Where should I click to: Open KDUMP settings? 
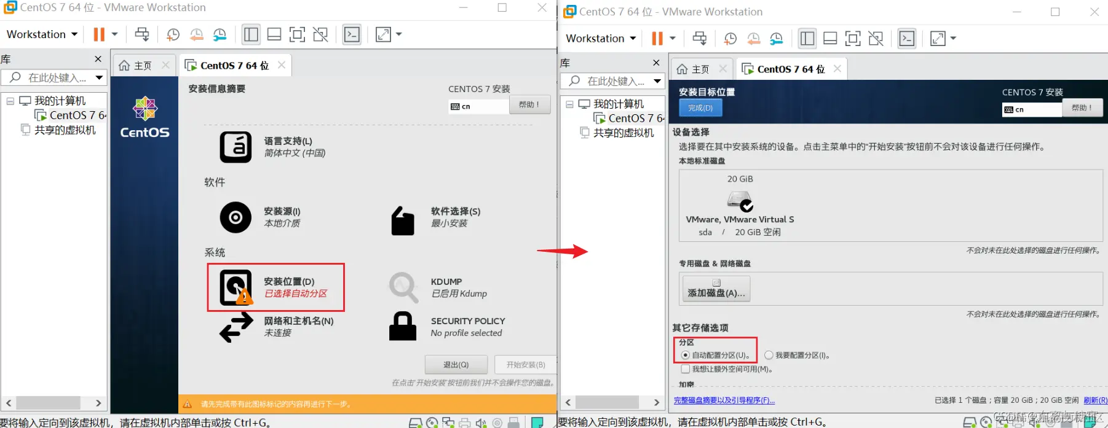[438, 287]
